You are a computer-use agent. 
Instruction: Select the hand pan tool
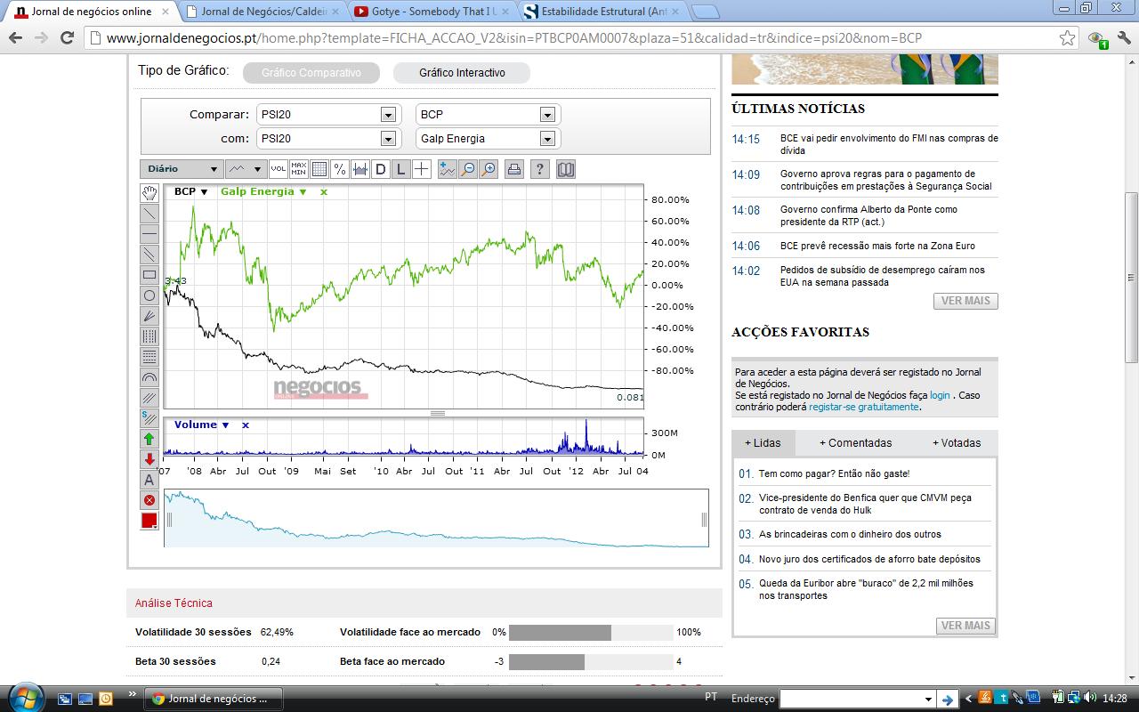point(149,192)
